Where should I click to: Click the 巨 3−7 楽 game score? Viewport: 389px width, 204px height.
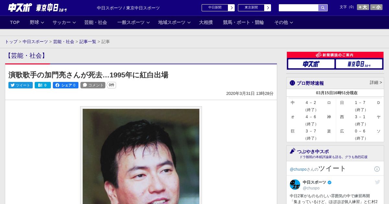coord(311,131)
